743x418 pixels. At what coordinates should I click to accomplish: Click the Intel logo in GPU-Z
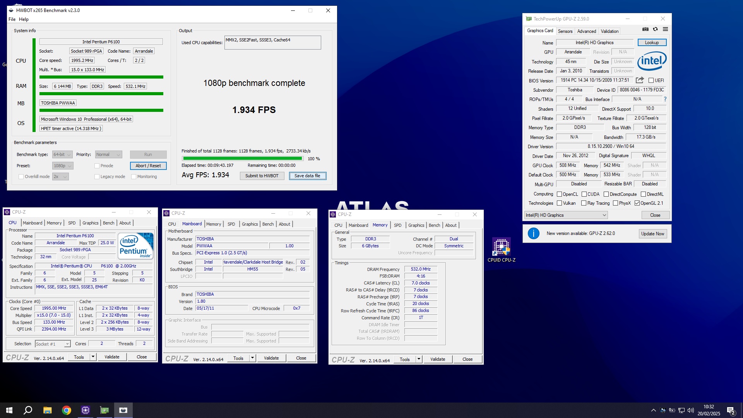click(x=652, y=61)
